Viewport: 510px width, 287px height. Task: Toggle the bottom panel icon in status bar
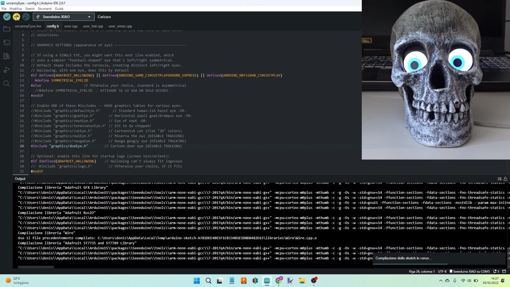tap(504, 271)
